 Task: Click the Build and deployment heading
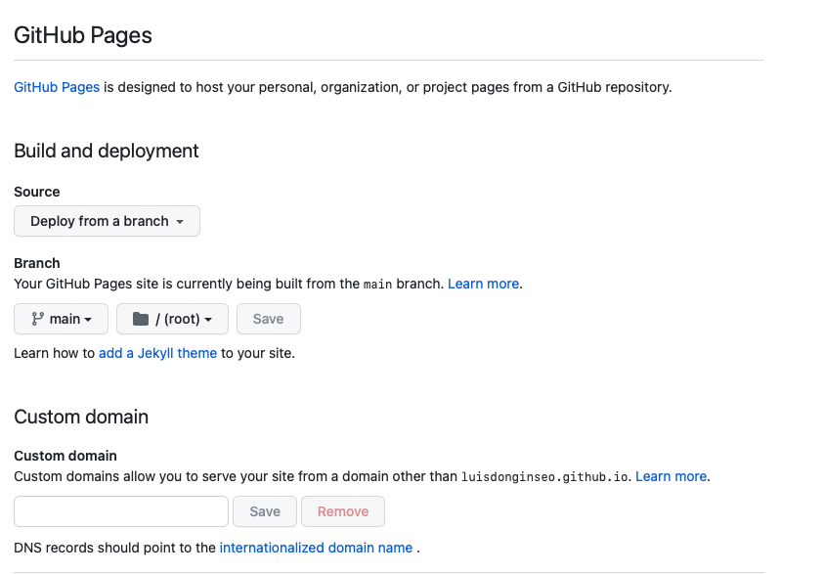click(x=107, y=151)
